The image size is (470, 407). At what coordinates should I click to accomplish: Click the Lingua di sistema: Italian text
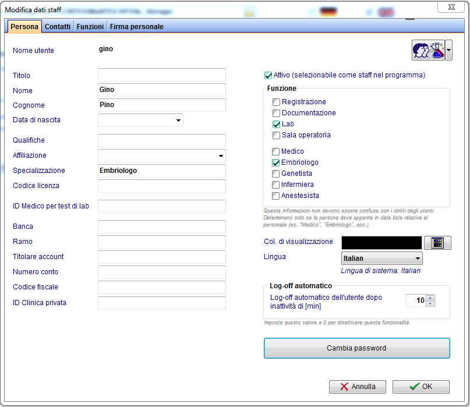pos(381,271)
